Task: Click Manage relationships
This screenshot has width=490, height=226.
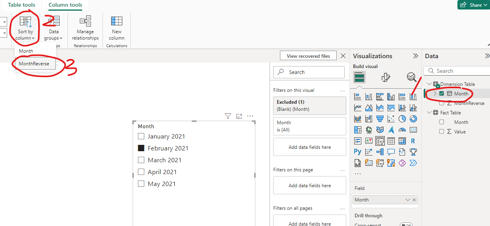Action: point(85,28)
